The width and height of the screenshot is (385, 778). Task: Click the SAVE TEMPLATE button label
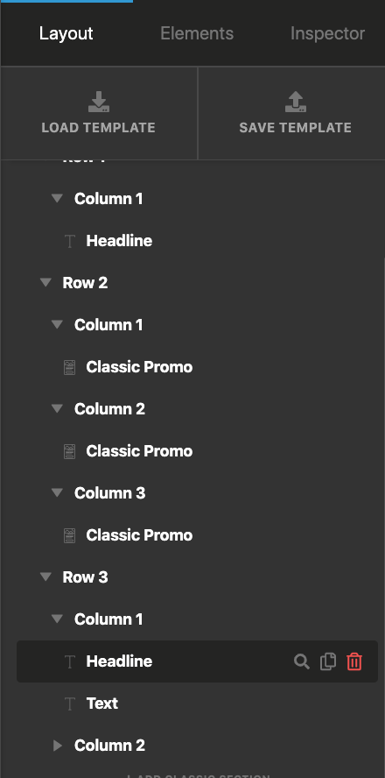click(296, 128)
